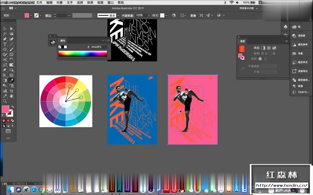Select the Type tool

(x=5, y=44)
